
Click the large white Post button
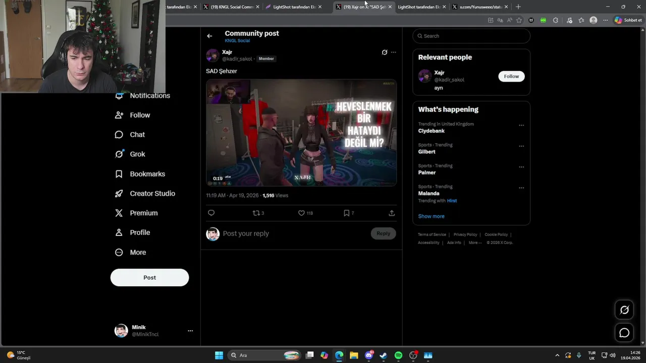tap(149, 277)
